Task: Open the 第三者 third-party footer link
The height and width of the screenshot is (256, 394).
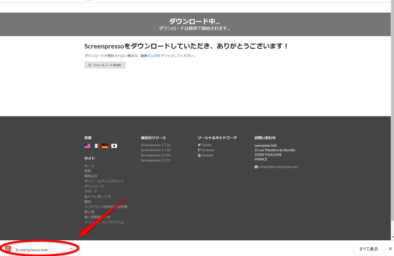Action: tap(89, 212)
